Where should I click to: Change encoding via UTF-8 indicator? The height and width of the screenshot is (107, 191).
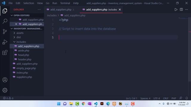click(x=157, y=98)
